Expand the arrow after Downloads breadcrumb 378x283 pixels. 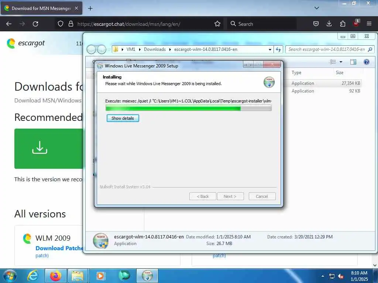pos(170,49)
